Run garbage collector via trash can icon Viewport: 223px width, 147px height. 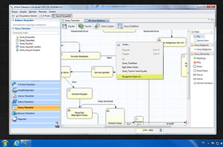pyautogui.click(x=161, y=130)
